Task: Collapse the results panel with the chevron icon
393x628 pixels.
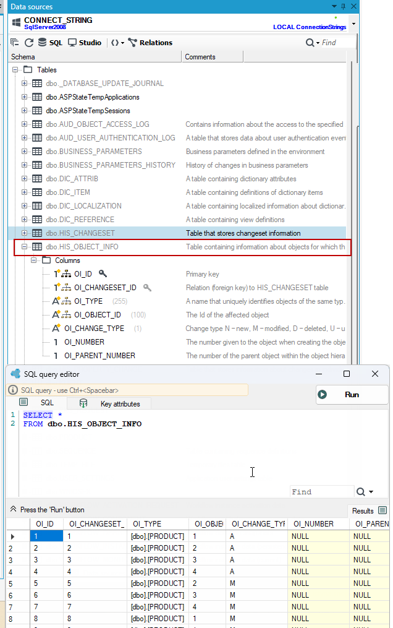Action: [13, 509]
